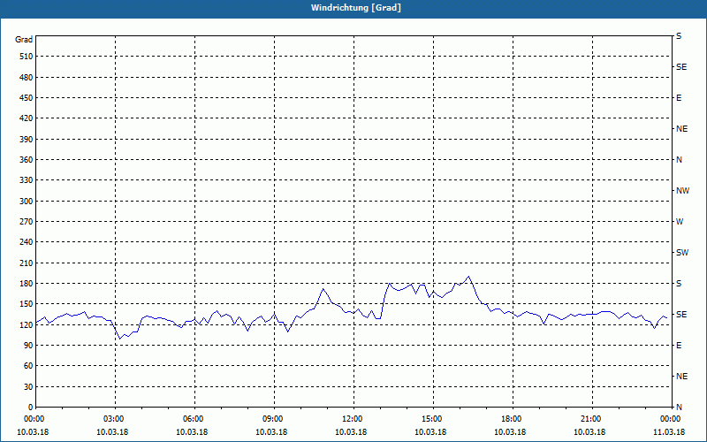
Task: Click the 180 degree axis label
Action: [26, 284]
